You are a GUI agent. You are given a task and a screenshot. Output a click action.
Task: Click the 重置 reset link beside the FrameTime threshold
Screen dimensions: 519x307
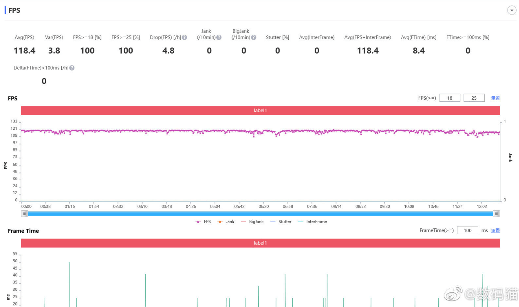coord(495,231)
